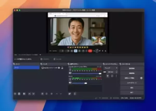Open advanced audio properties in the mixer
Viewport: 156px width, 111px height.
[70, 94]
